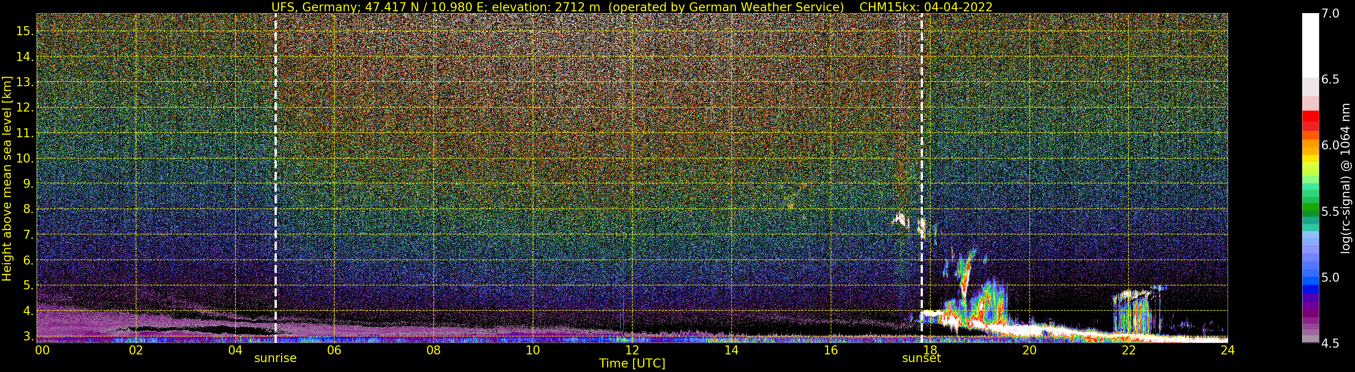This screenshot has width=1355, height=372.
Task: Select the "5." height tick label
Action: [28, 286]
